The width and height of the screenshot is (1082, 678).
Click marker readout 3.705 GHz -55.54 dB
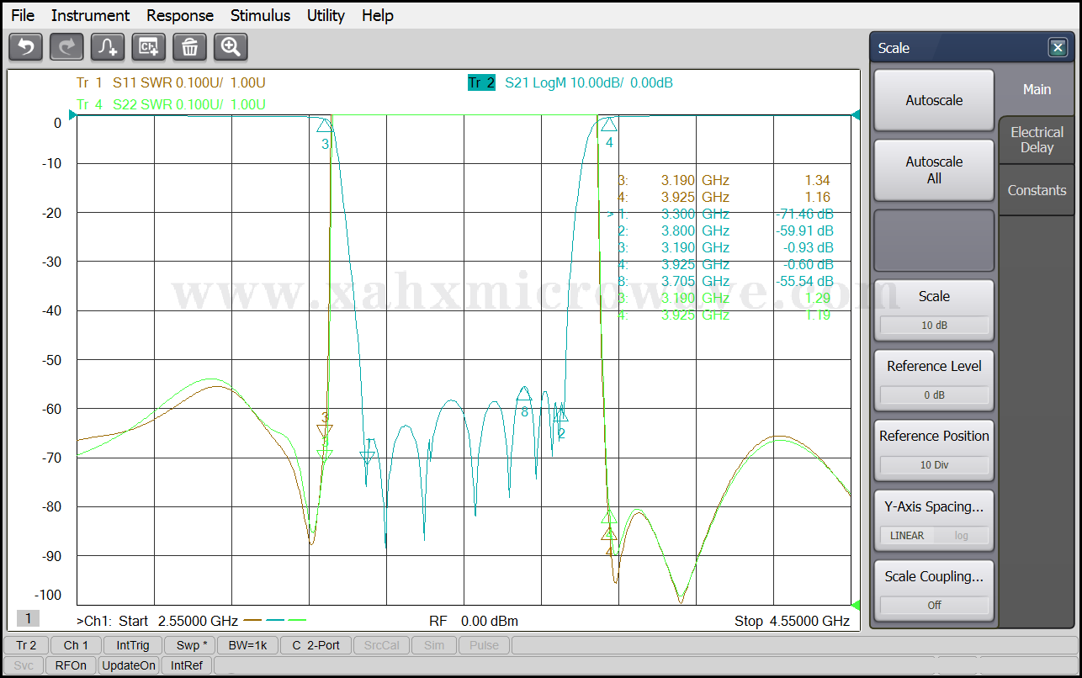coord(724,281)
